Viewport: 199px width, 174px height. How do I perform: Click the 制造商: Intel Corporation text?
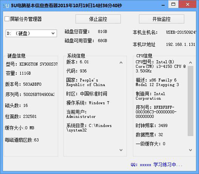(x=150, y=96)
